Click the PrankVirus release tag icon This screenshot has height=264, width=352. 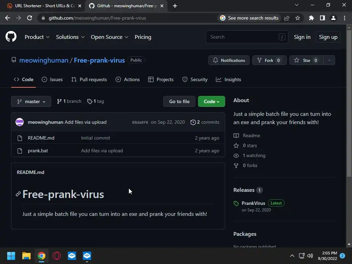[236, 203]
